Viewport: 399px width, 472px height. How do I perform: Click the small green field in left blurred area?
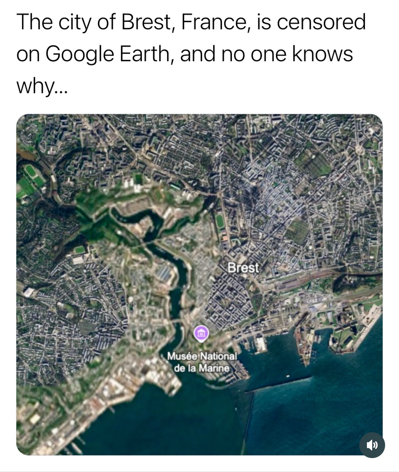point(79,250)
